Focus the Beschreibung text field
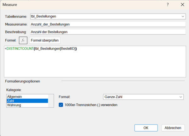Viewport: 189px width, 136px height. (107, 32)
